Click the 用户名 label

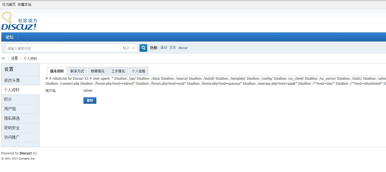tap(51, 91)
